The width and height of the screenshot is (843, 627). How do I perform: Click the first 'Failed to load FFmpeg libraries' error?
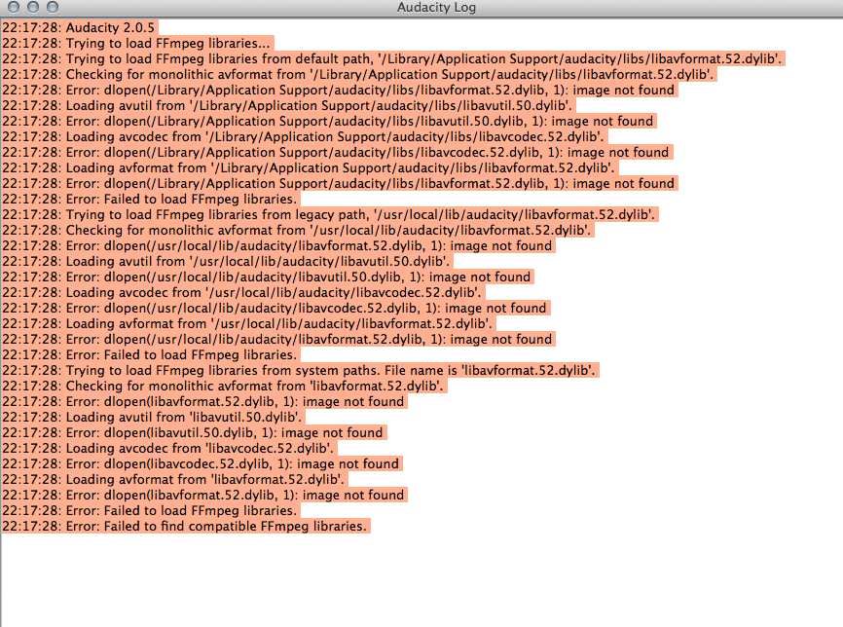[175, 199]
